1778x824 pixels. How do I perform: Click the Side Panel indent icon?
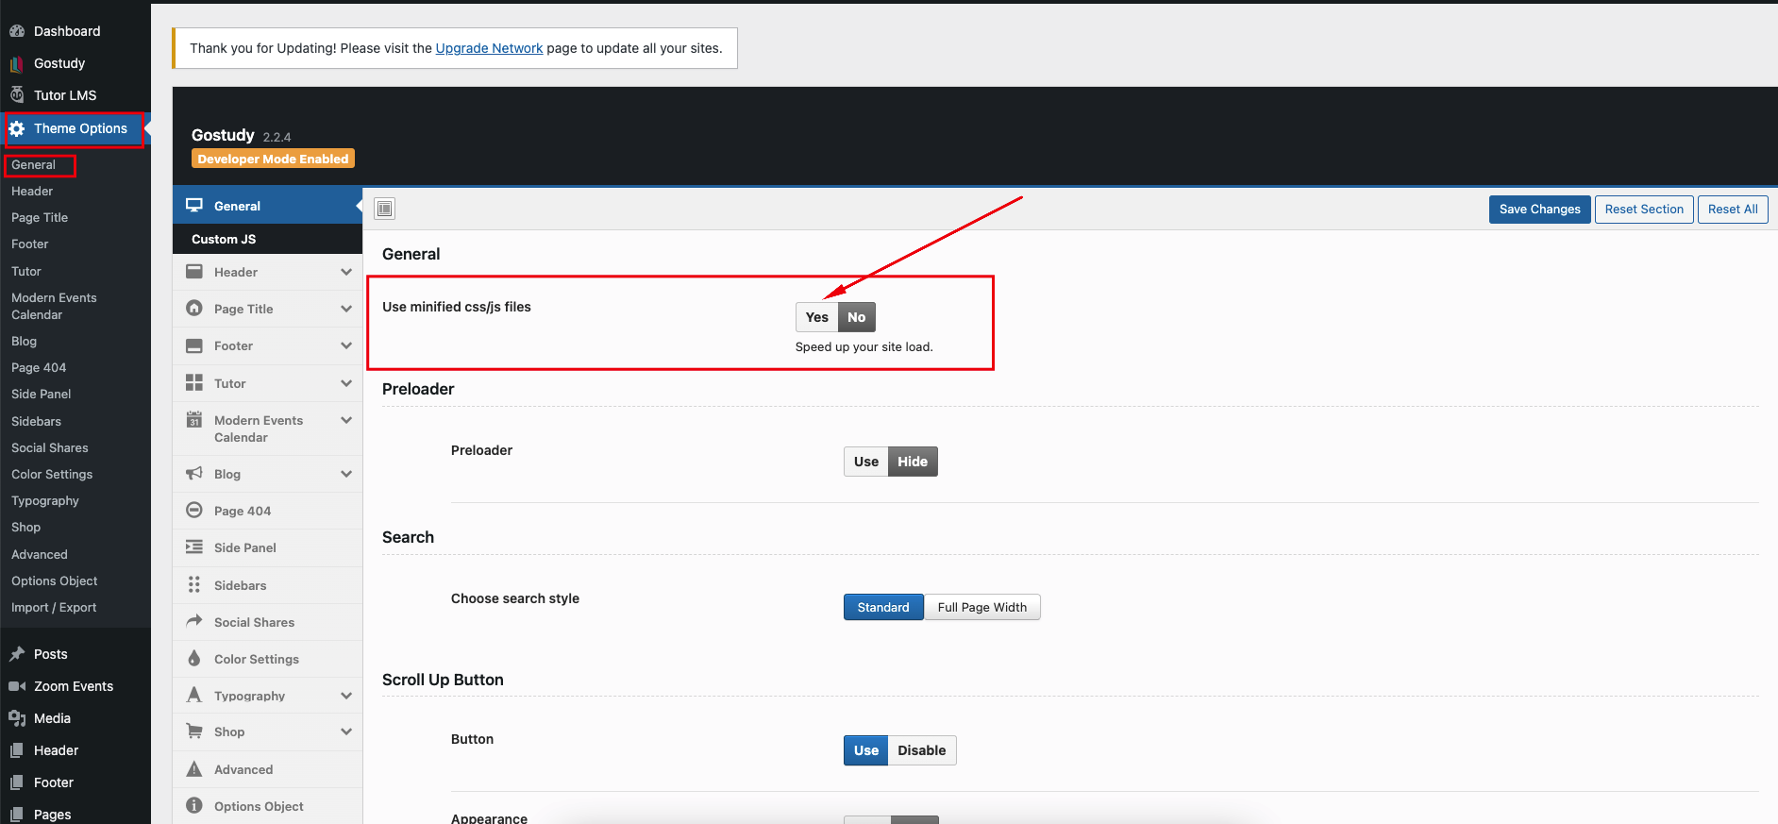tap(194, 547)
